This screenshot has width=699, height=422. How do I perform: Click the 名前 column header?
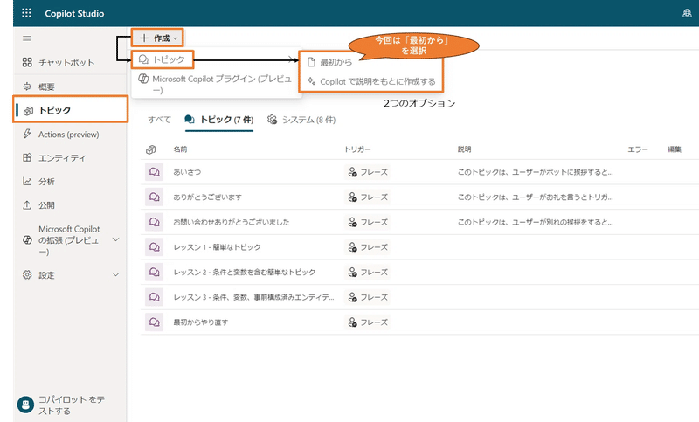click(x=180, y=149)
